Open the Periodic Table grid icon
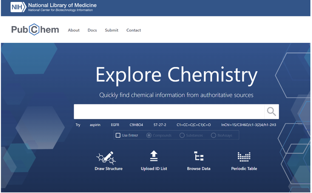 tap(244, 156)
